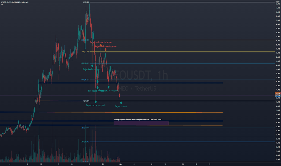Select the lower 'Rejected = resistance' annotation
Viewport: 281px width, 166px height.
(106, 46)
